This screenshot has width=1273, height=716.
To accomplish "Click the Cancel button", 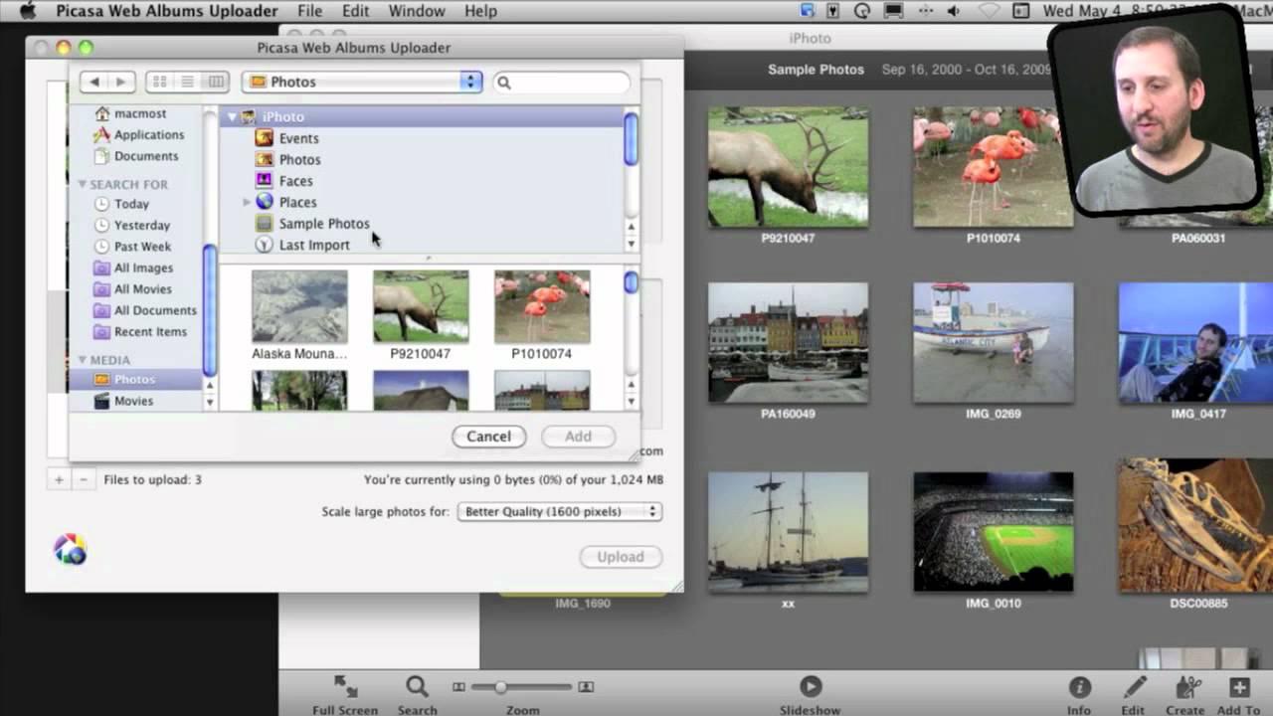I will 488,437.
